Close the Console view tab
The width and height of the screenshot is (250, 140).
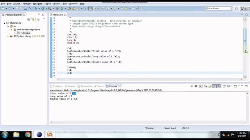(120, 86)
